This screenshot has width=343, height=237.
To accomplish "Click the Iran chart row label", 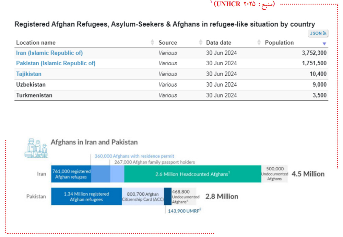I will [x=42, y=174].
